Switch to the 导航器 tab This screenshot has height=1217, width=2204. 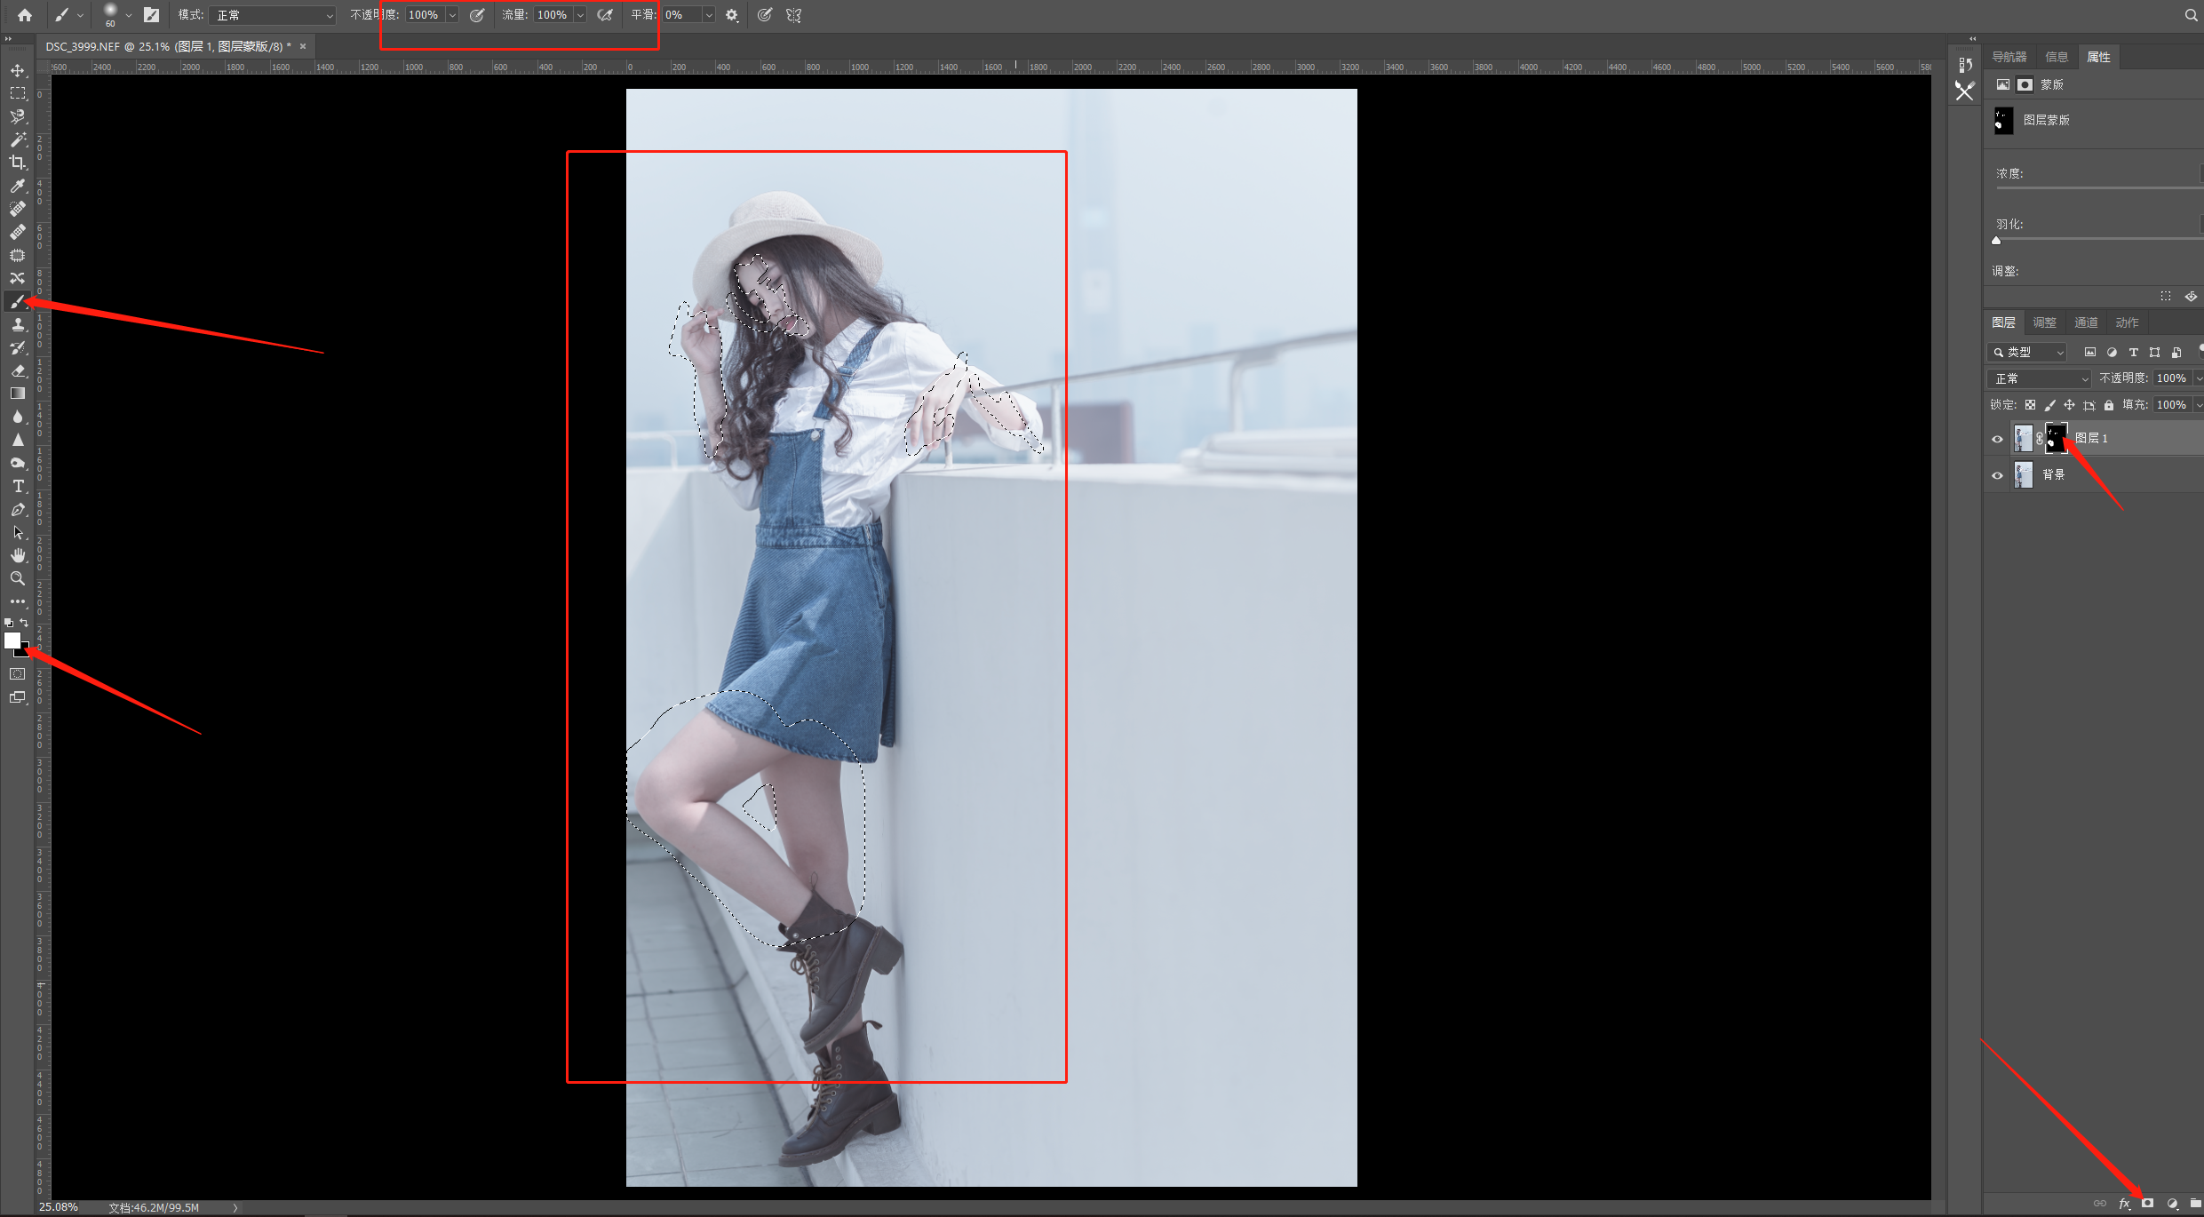point(2009,57)
